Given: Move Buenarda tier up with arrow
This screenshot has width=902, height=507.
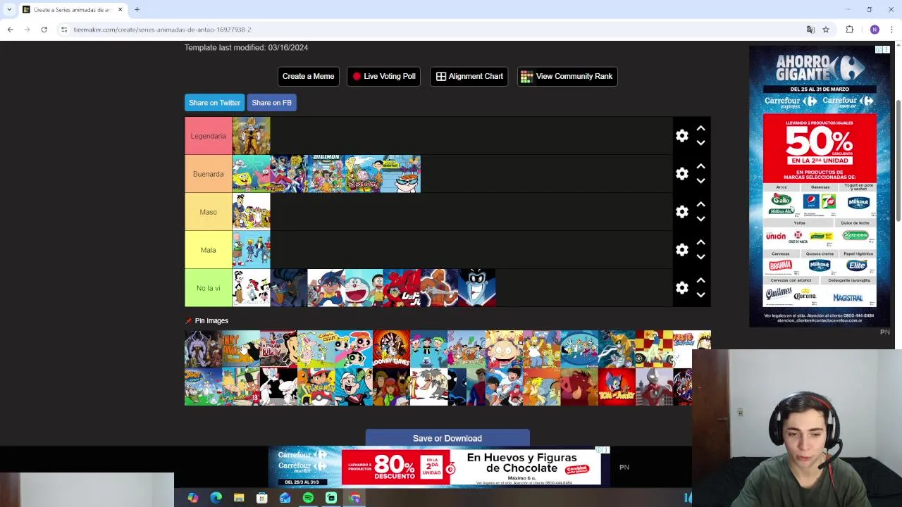Looking at the screenshot, I should (x=700, y=167).
